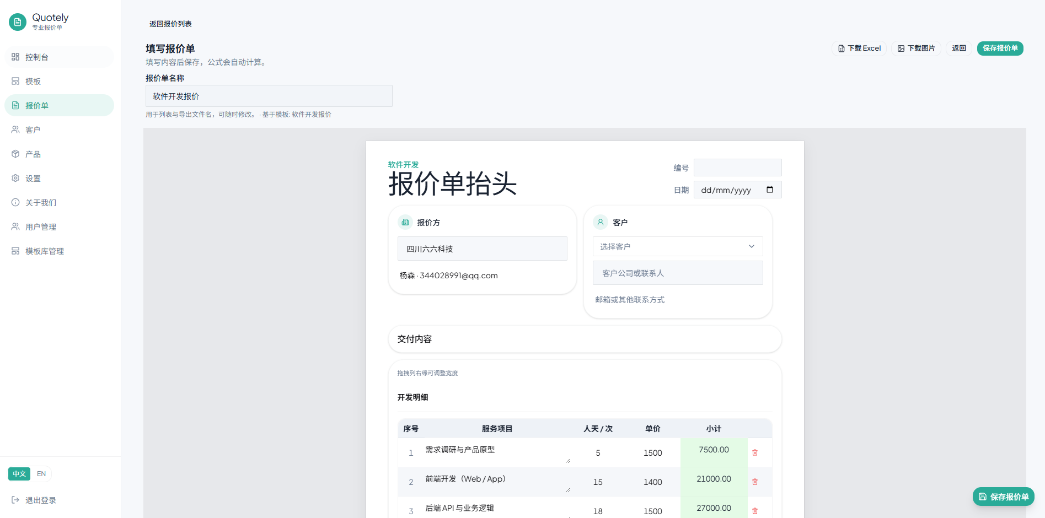Go to the 客户 customers page
This screenshot has width=1045, height=518.
pyautogui.click(x=59, y=129)
